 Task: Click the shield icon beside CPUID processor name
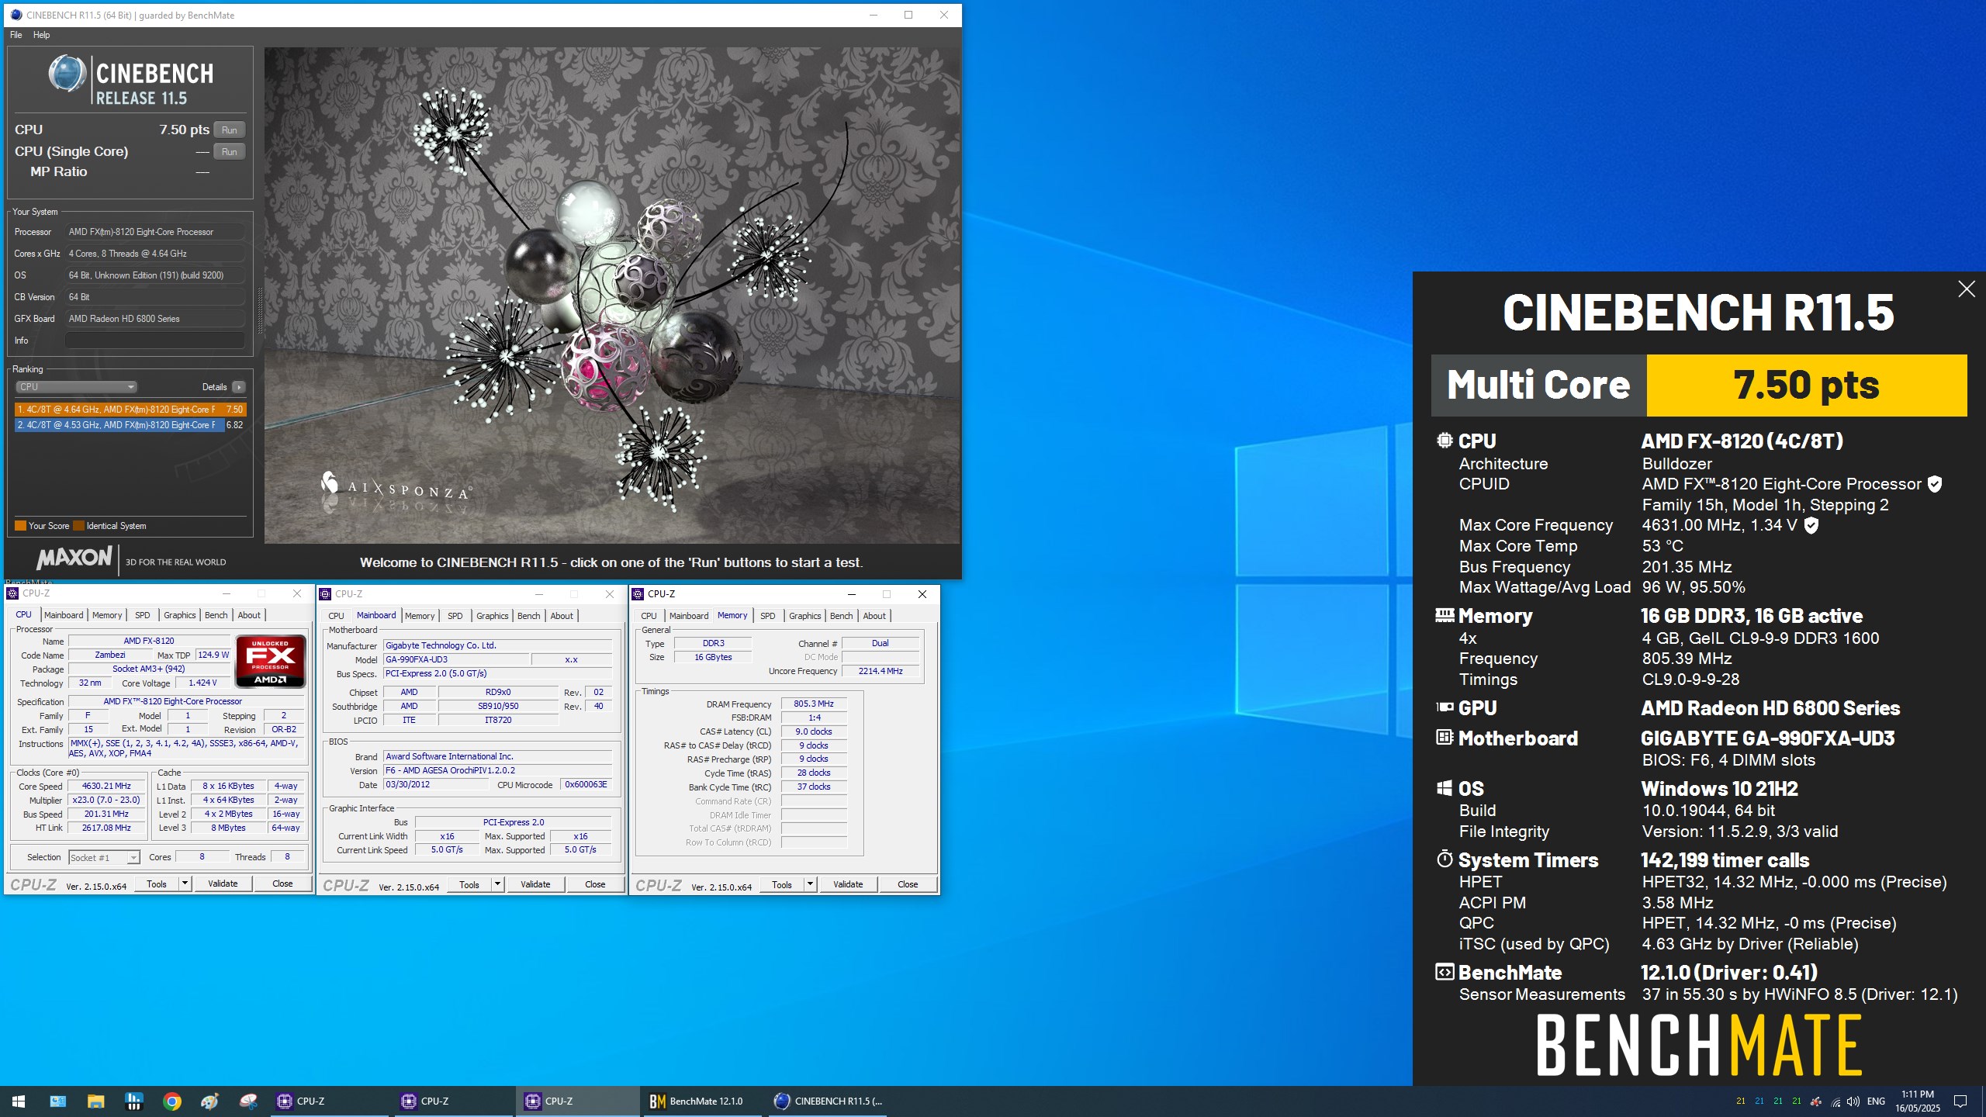pos(1935,484)
